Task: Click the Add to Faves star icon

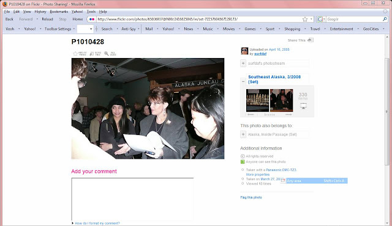Action: coord(75,54)
